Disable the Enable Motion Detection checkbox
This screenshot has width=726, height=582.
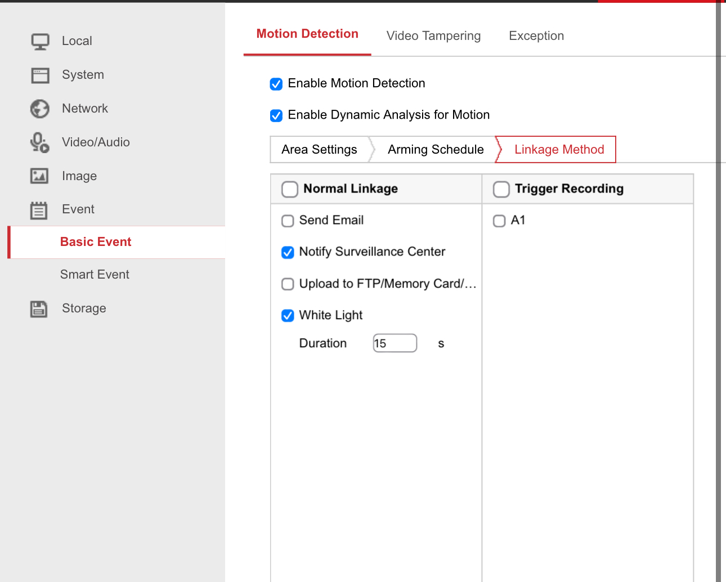(x=276, y=84)
